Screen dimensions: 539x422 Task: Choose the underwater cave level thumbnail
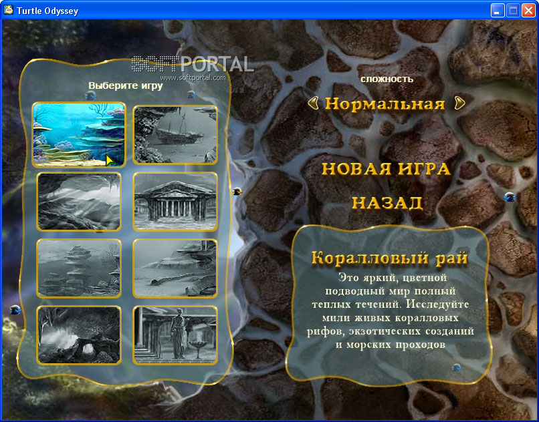click(79, 202)
